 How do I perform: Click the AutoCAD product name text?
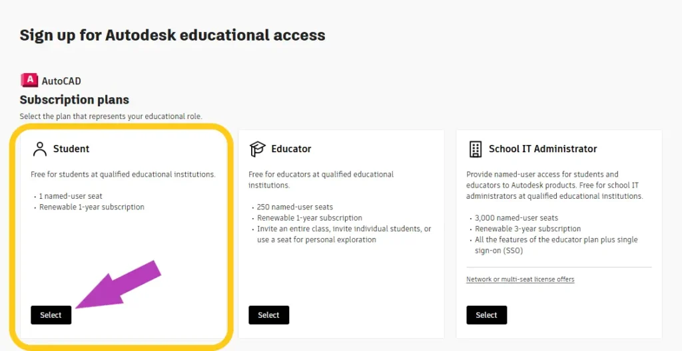tap(61, 81)
